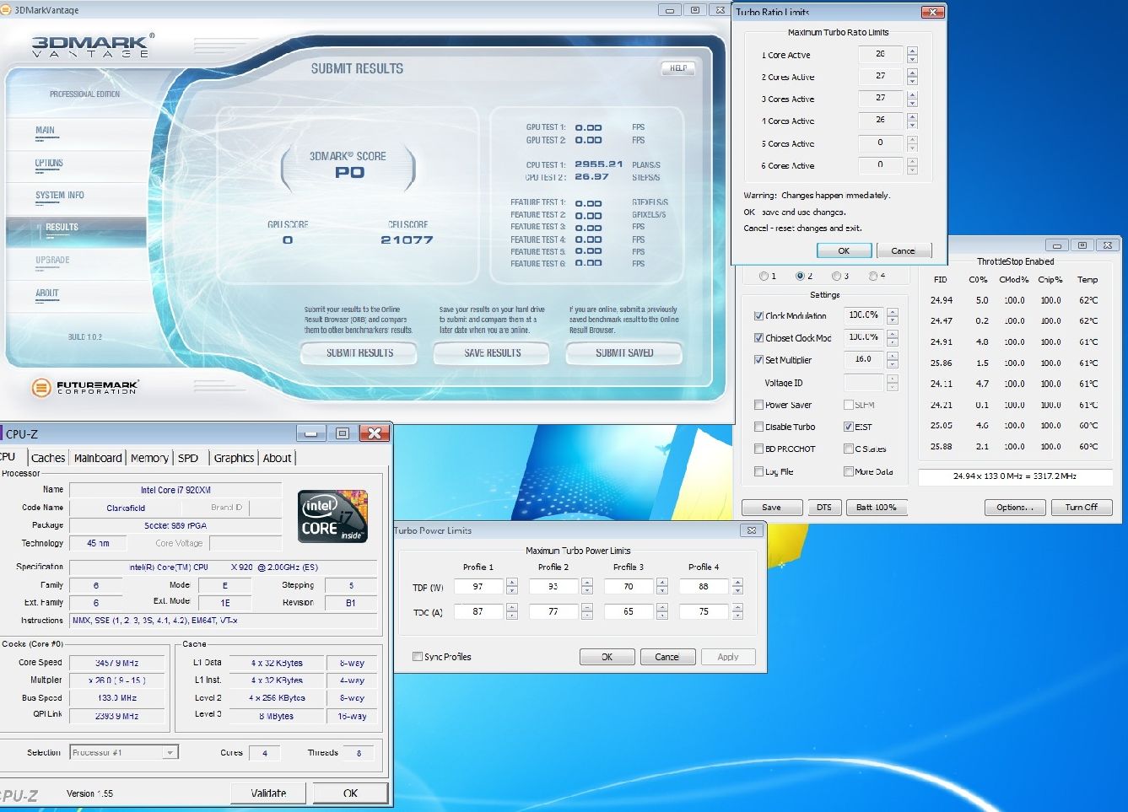Screen dimensions: 1128x812
Task: Click the Futuremark Corporation logo
Action: click(84, 387)
